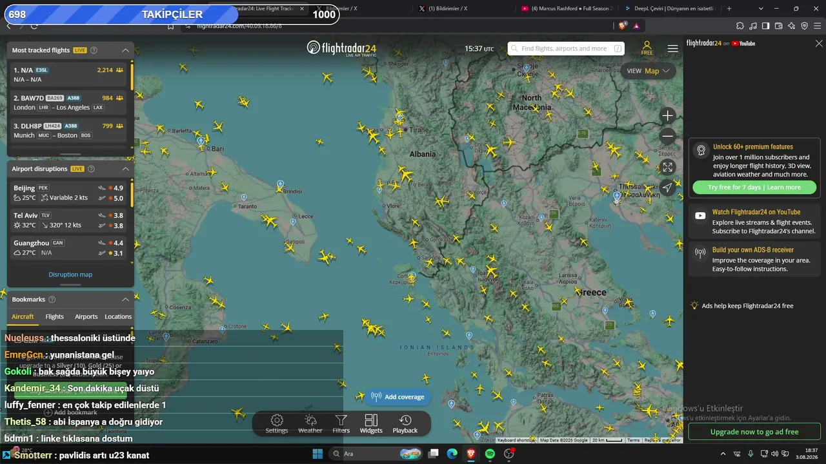Open Watch Flightradar24 on YouTube card
This screenshot has width=826, height=464.
754,221
